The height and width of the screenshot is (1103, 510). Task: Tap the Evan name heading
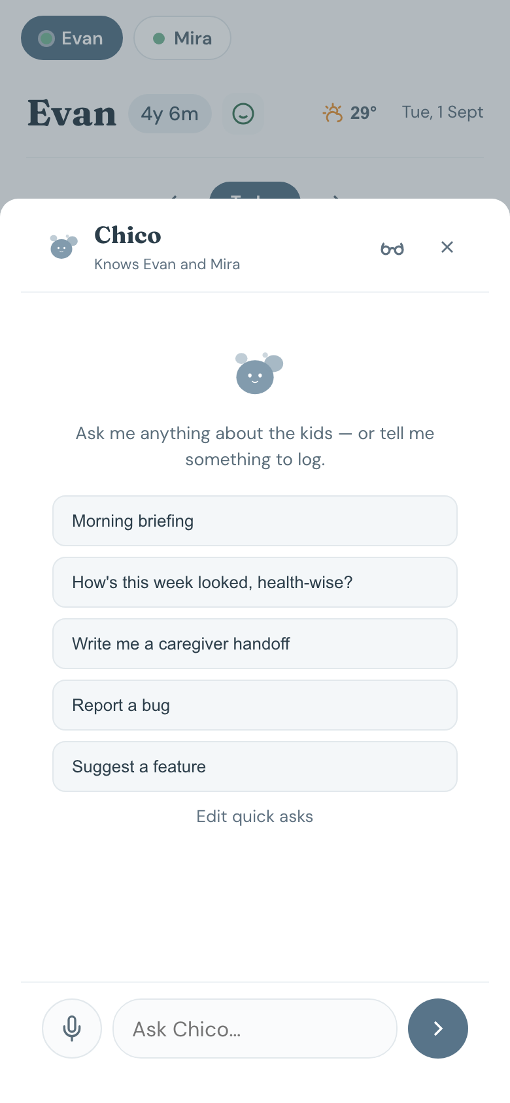(x=72, y=114)
